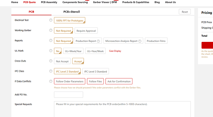Open Gerber Viewer | DFM page
Image resolution: width=213 pixels, height=117 pixels.
(x=105, y=2)
